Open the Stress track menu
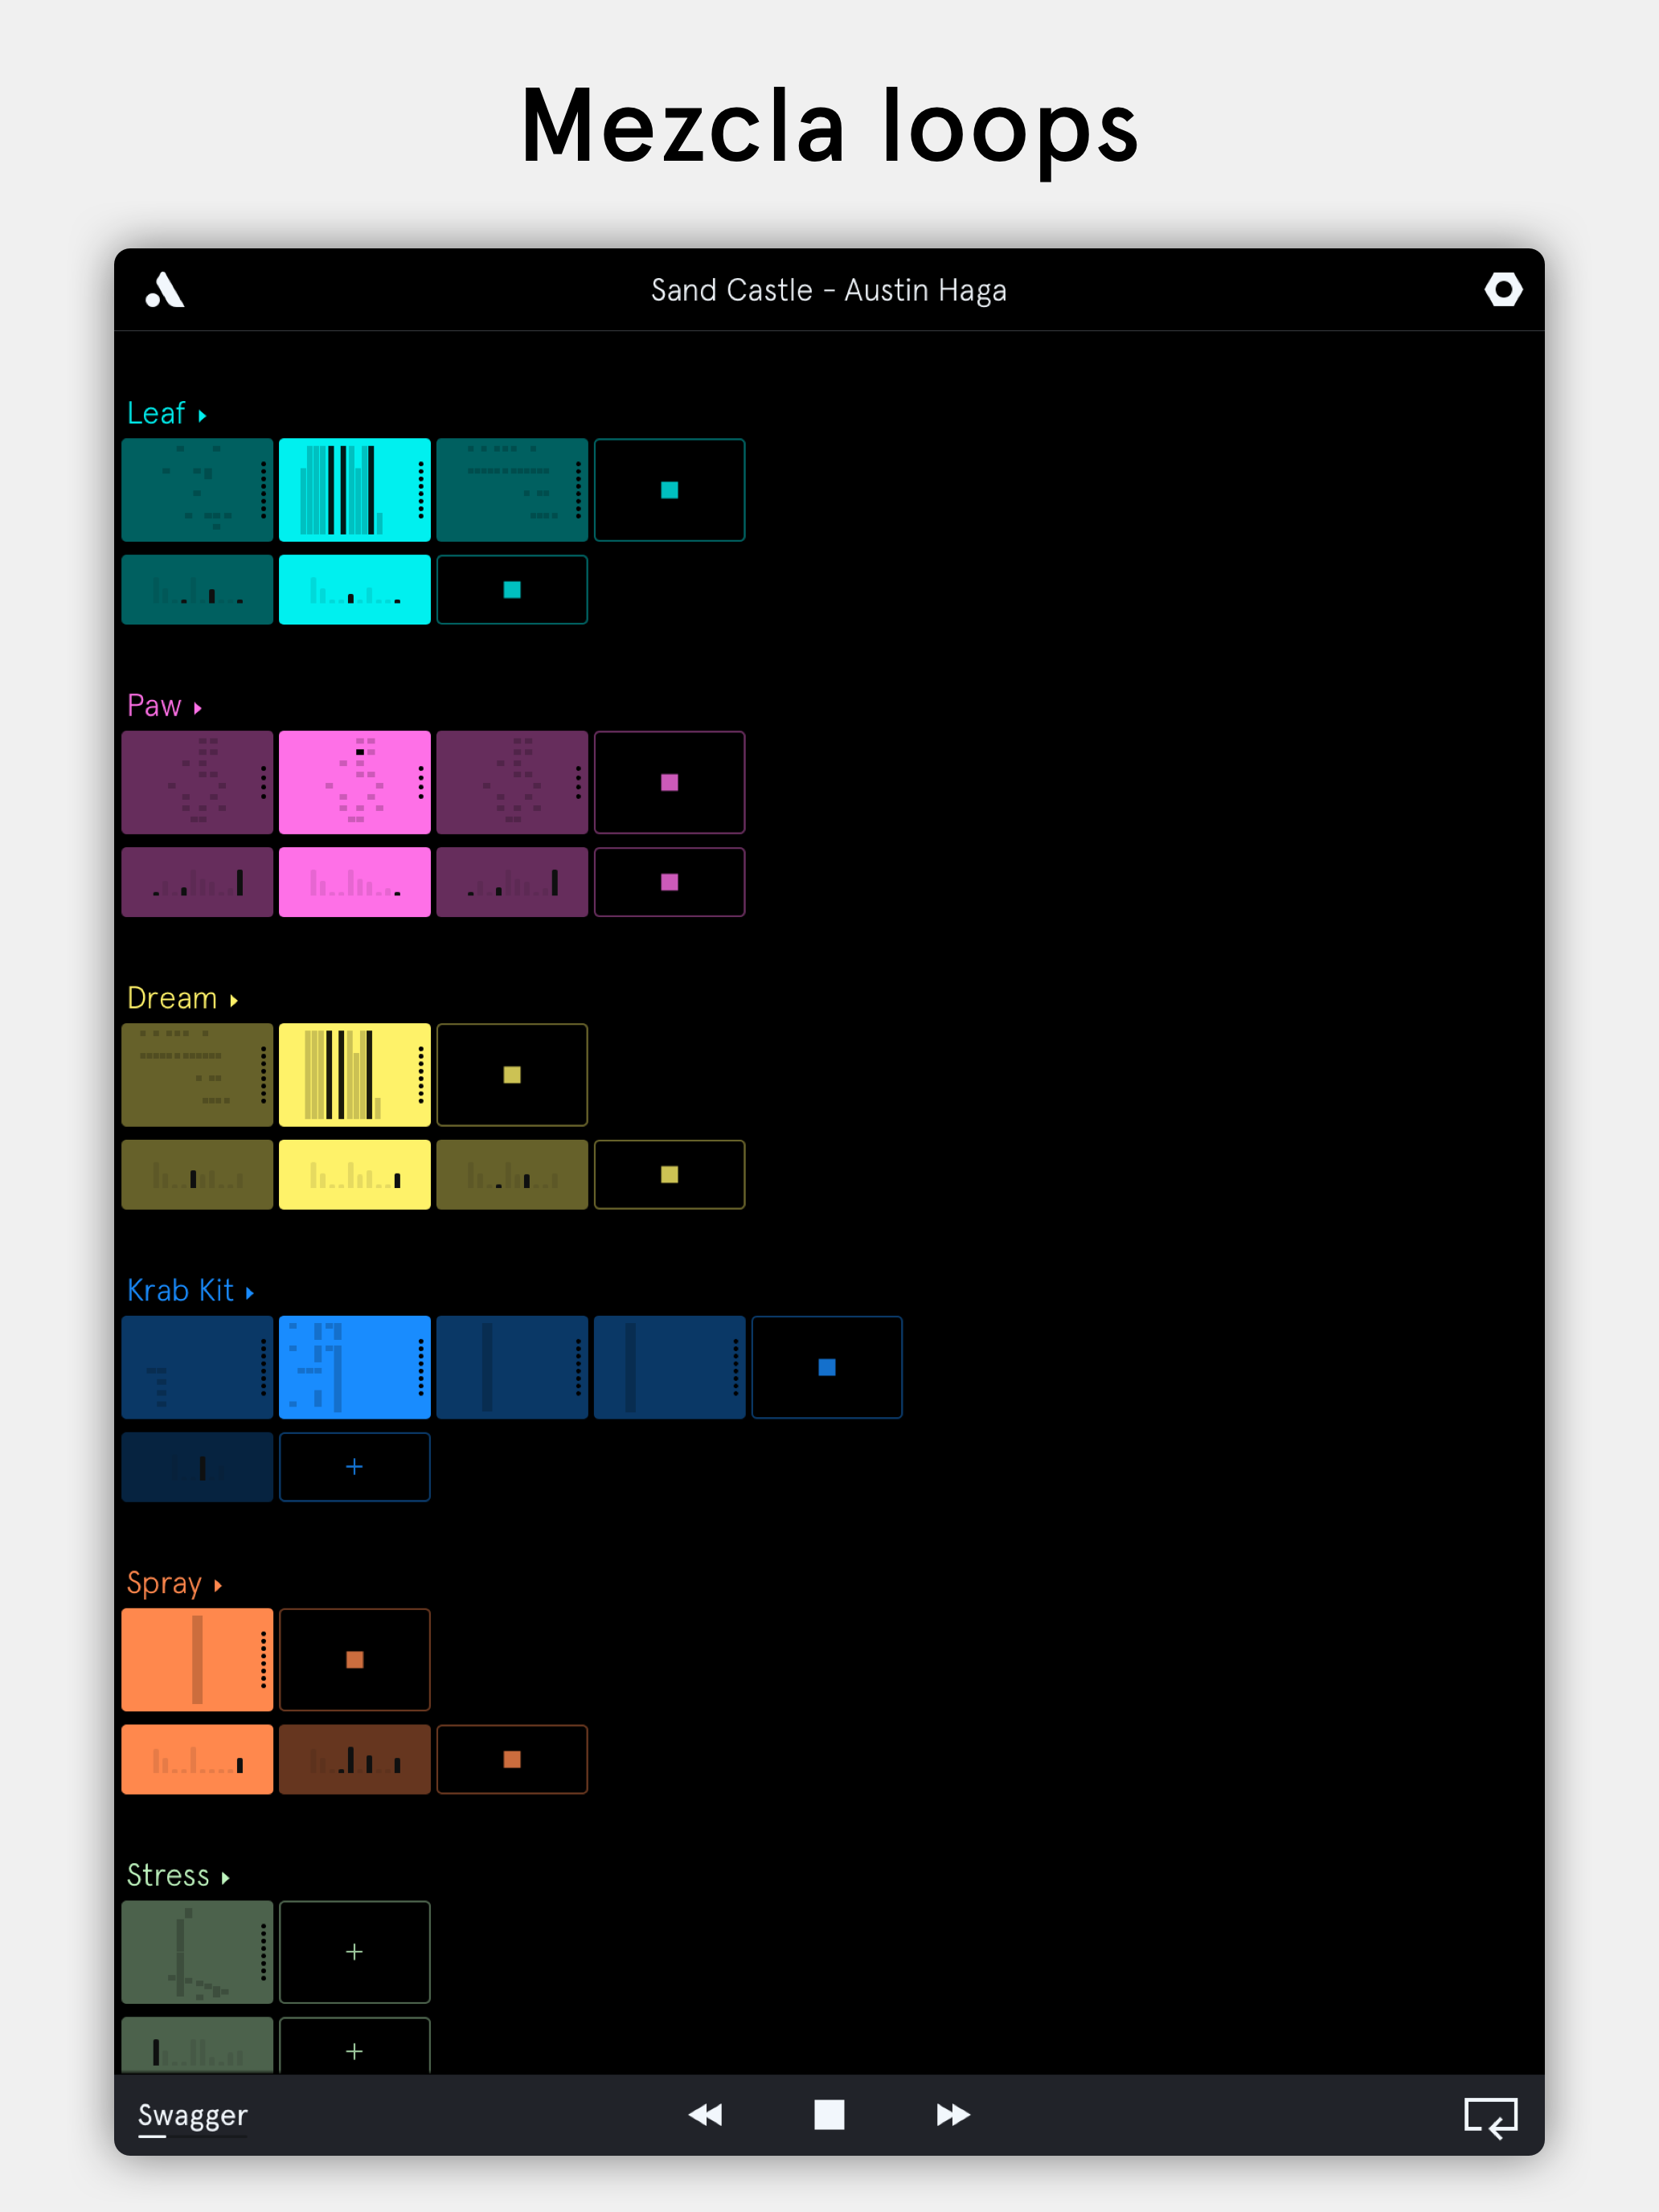Viewport: 1659px width, 2212px height. tap(224, 1877)
